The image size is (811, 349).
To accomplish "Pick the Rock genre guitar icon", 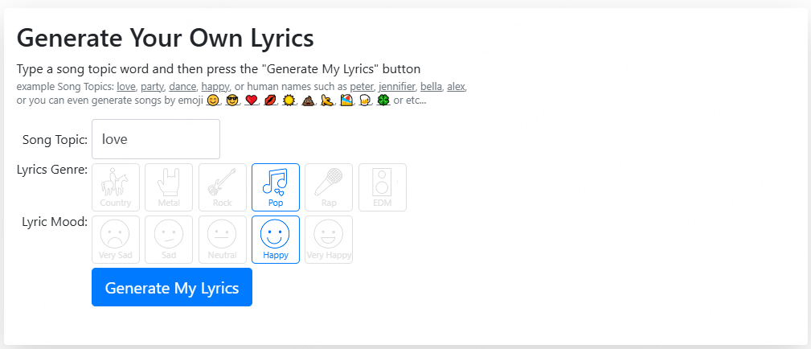I will point(223,187).
